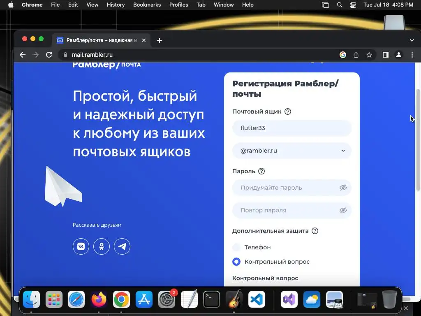Select the Рамблер/почта browser tab
The height and width of the screenshot is (316, 421).
[101, 40]
